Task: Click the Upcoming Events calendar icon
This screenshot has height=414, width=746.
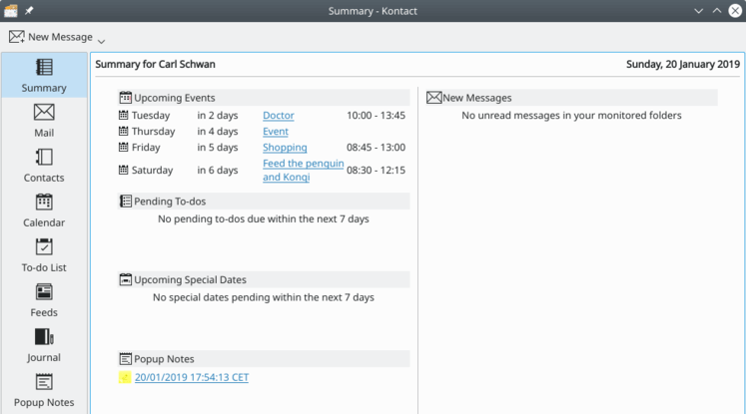Action: [125, 98]
